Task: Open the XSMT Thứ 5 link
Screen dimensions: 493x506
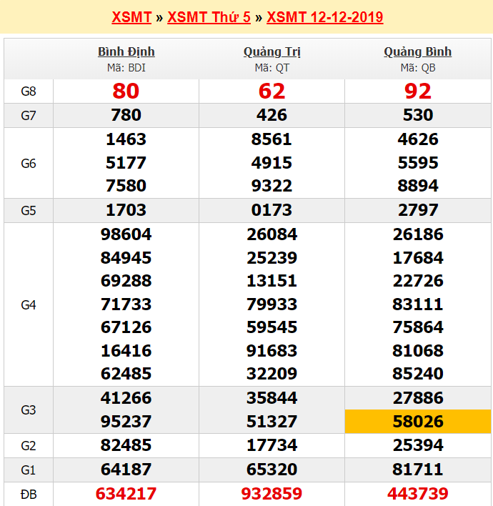Action: pos(209,17)
